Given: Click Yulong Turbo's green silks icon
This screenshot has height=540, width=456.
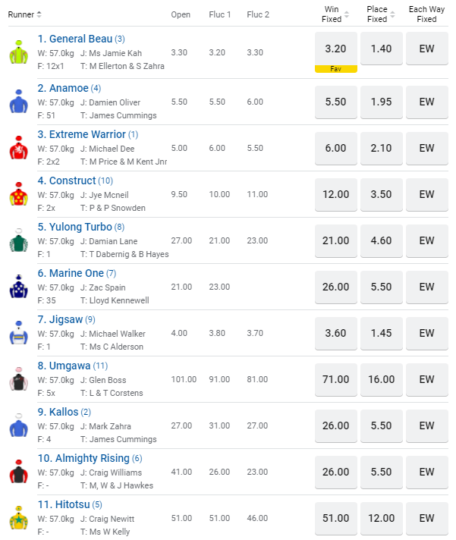Looking at the screenshot, I should click(18, 240).
